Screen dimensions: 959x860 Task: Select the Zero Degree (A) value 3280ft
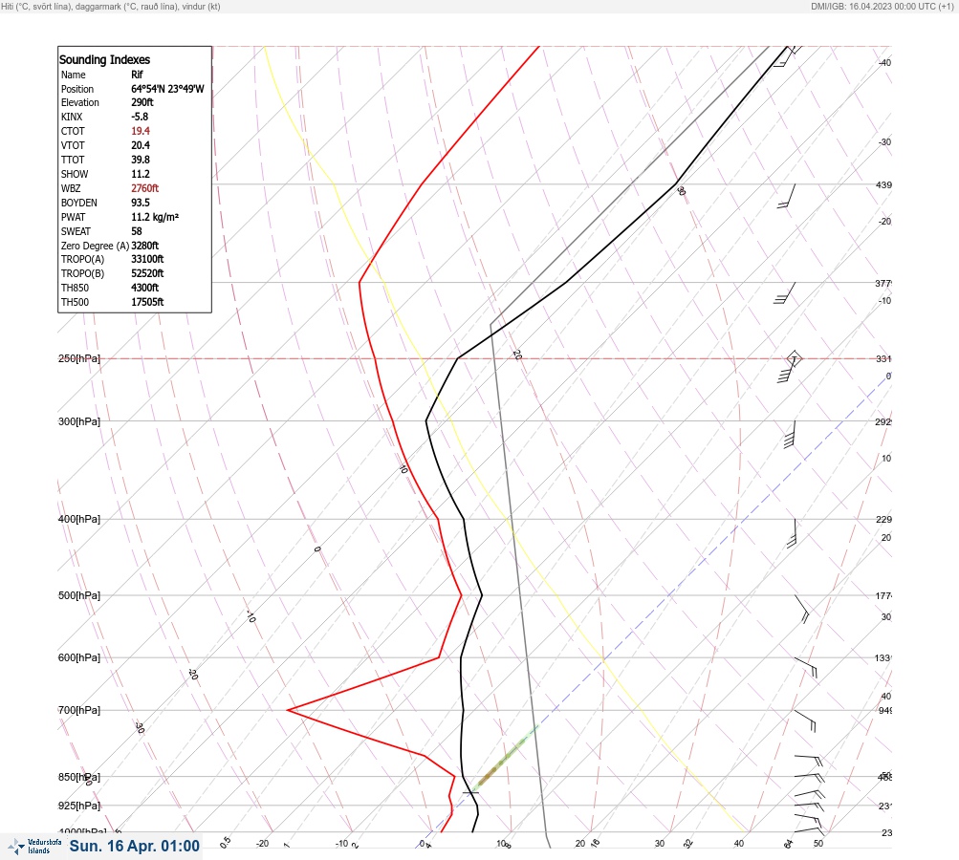145,246
